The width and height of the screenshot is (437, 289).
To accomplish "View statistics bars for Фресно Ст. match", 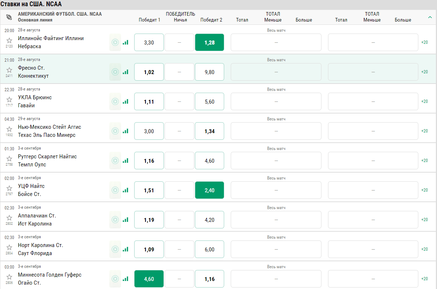I will coord(125,72).
